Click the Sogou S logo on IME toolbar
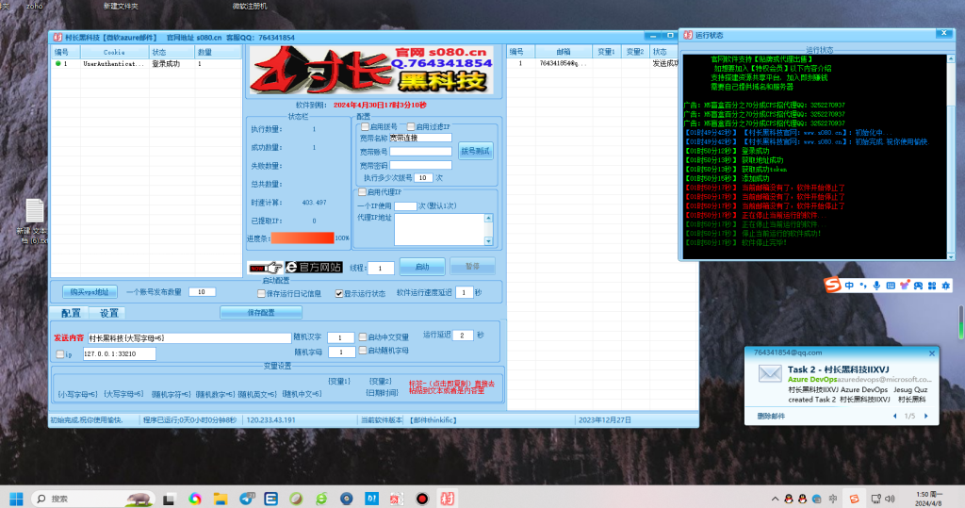Viewport: 965px width, 508px height. (x=833, y=285)
